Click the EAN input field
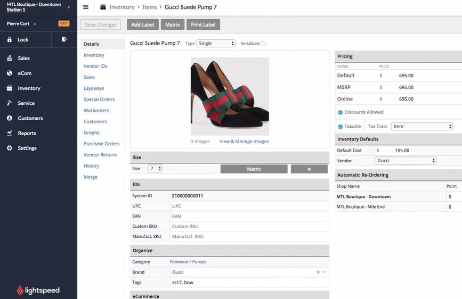This screenshot has height=299, width=462. click(249, 217)
